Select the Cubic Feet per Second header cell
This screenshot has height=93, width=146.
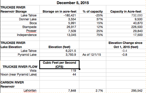[x=60, y=64]
